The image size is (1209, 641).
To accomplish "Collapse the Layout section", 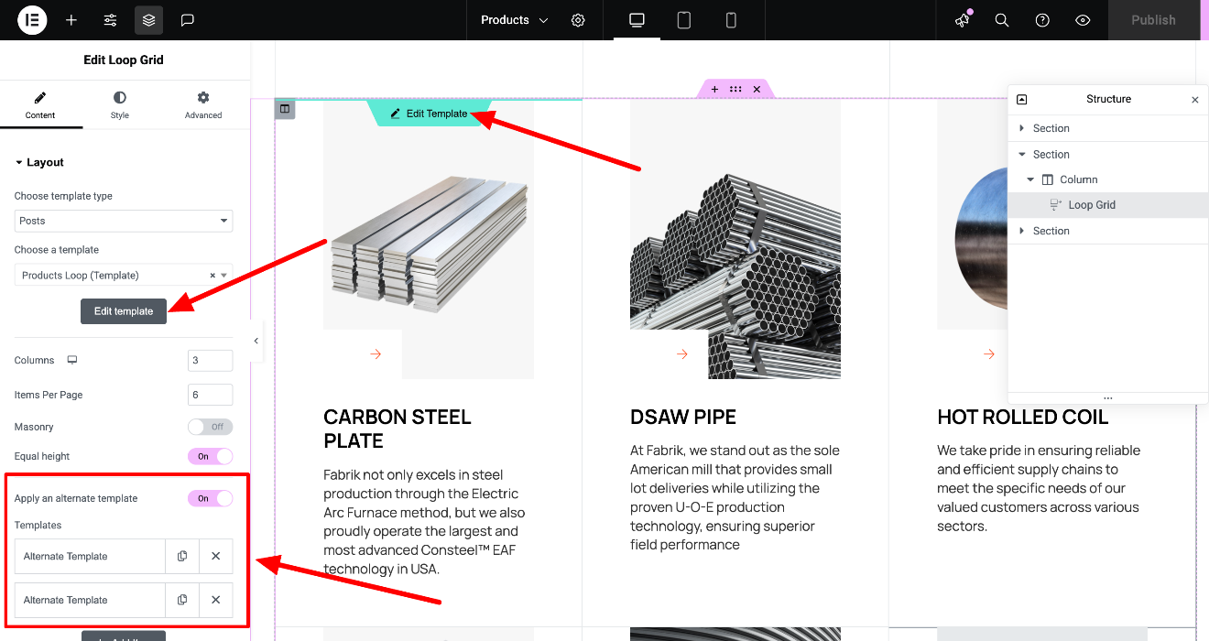I will tap(39, 162).
